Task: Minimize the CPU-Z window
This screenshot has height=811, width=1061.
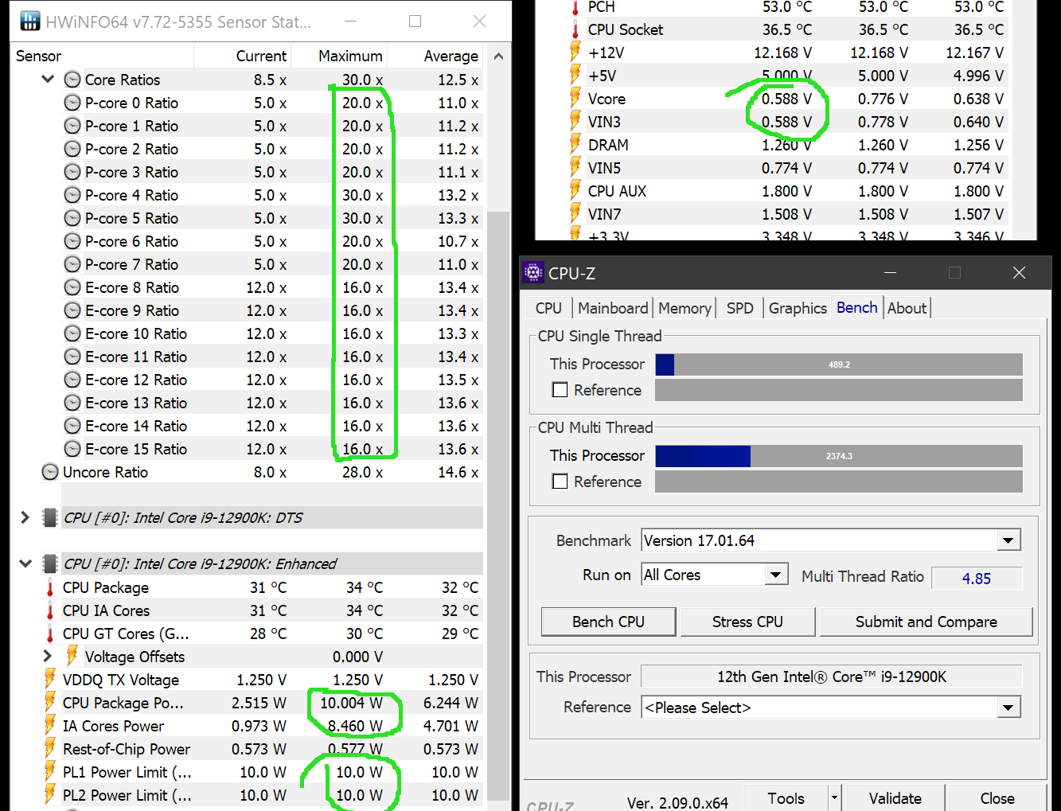Action: coord(890,272)
